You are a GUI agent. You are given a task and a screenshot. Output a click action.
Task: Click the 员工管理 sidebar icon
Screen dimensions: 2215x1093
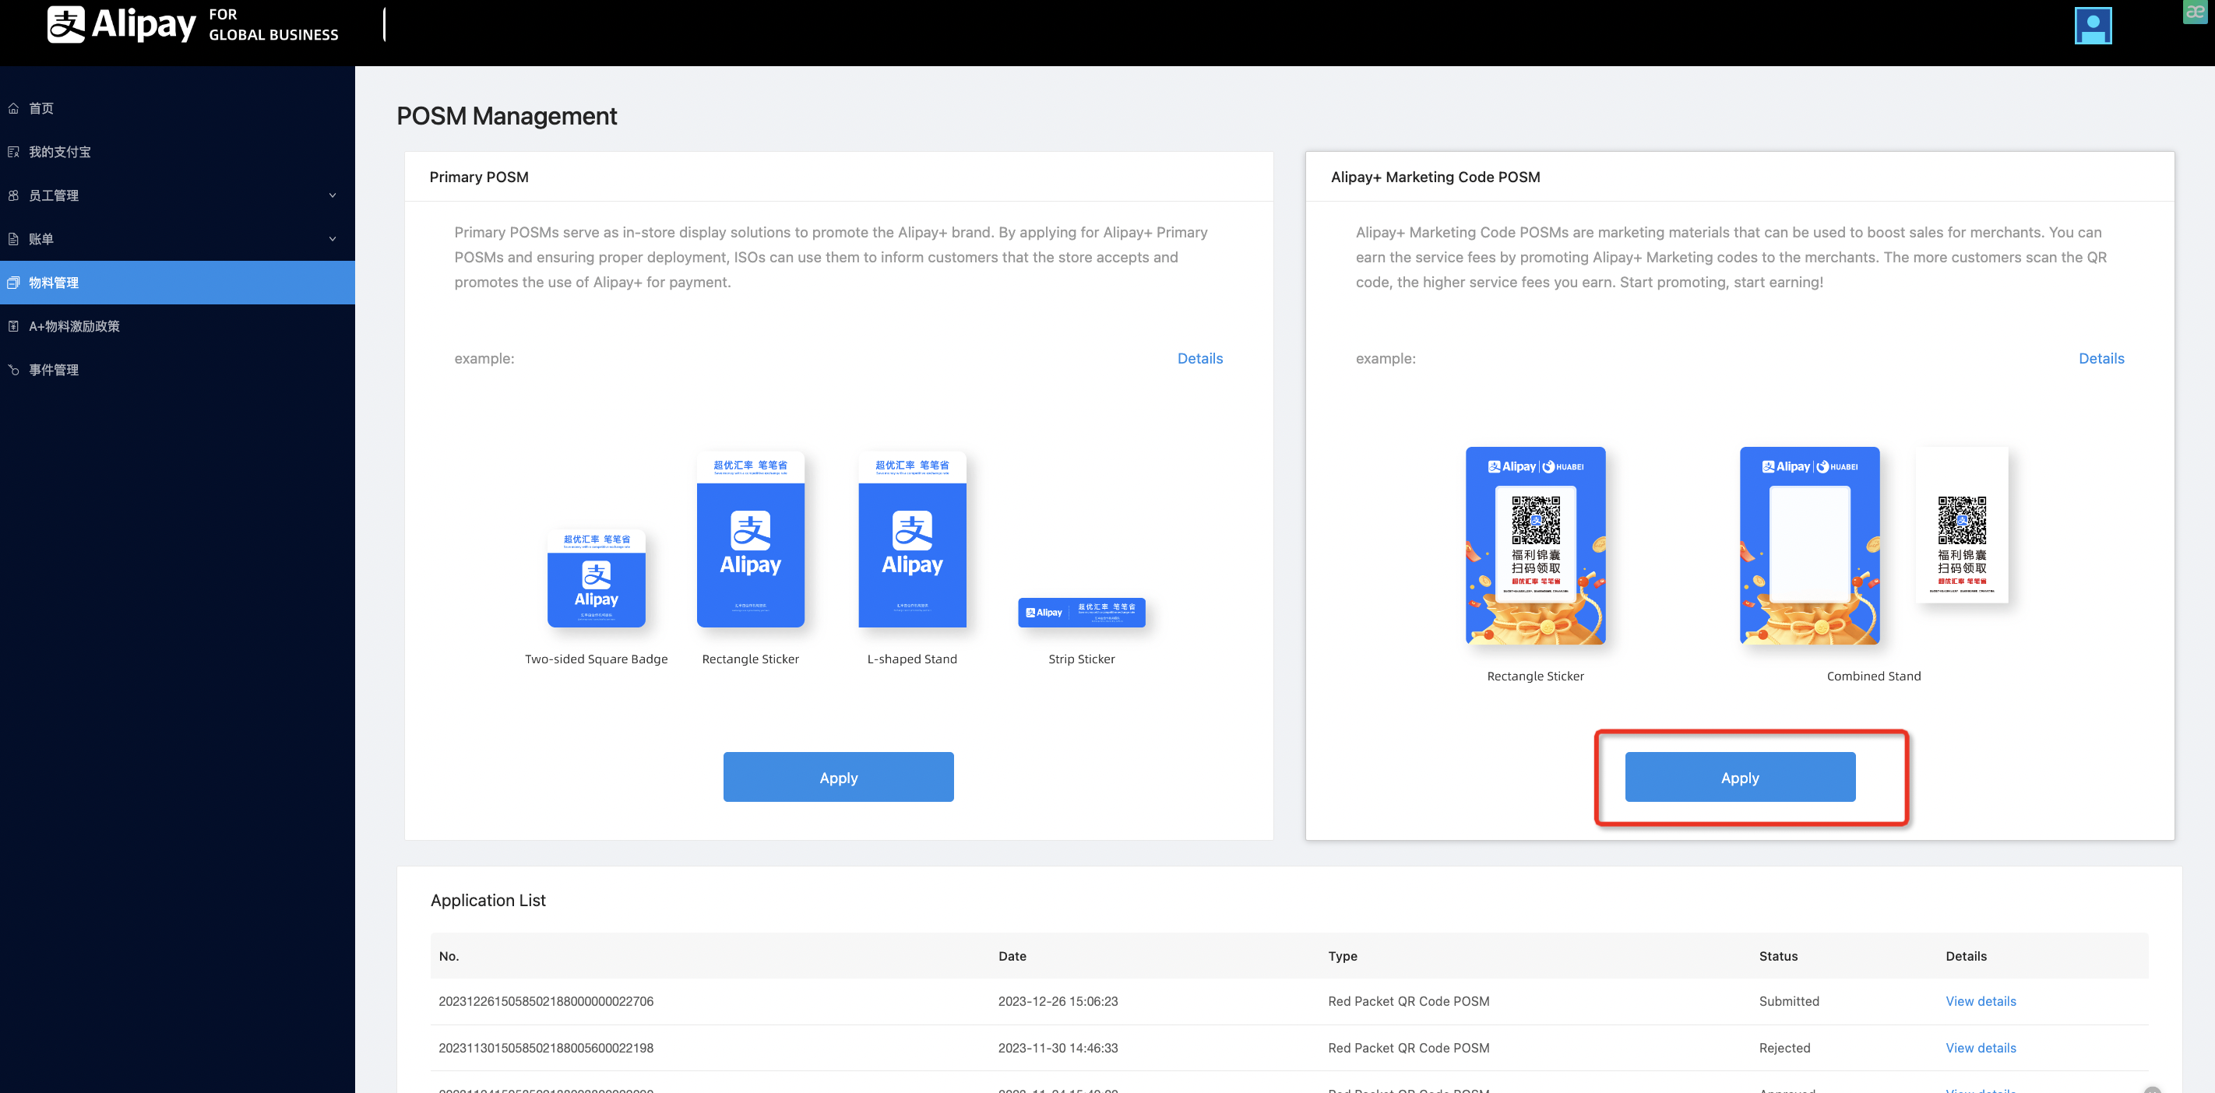14,196
